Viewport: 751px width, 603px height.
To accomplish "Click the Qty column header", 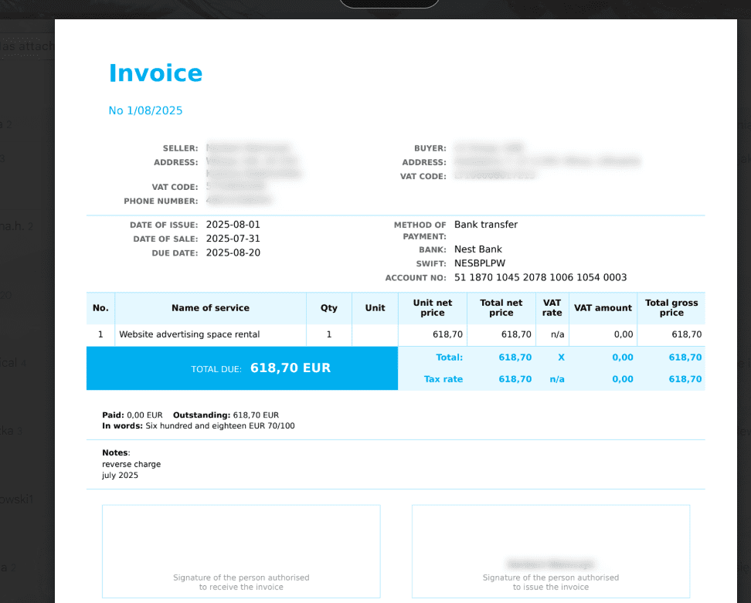I will pyautogui.click(x=329, y=308).
